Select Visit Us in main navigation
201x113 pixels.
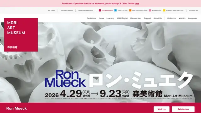tap(182, 18)
